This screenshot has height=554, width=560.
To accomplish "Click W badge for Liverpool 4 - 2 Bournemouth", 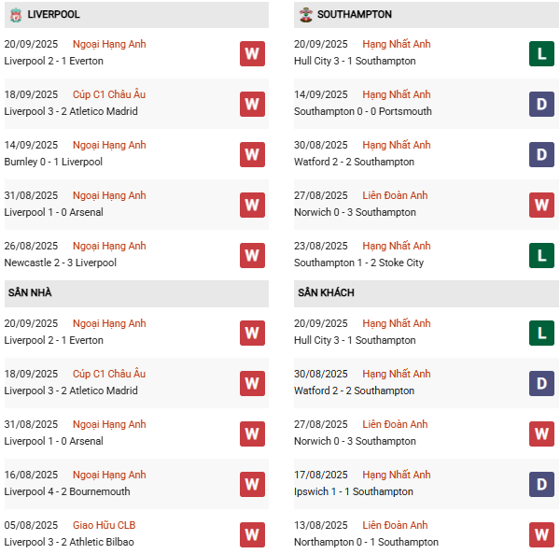I will click(252, 484).
